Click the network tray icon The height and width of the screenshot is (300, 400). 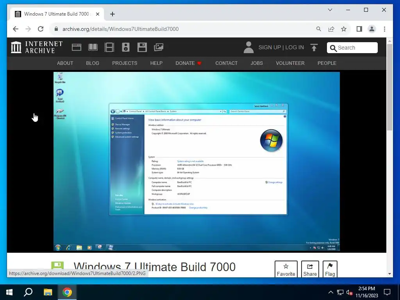340,292
